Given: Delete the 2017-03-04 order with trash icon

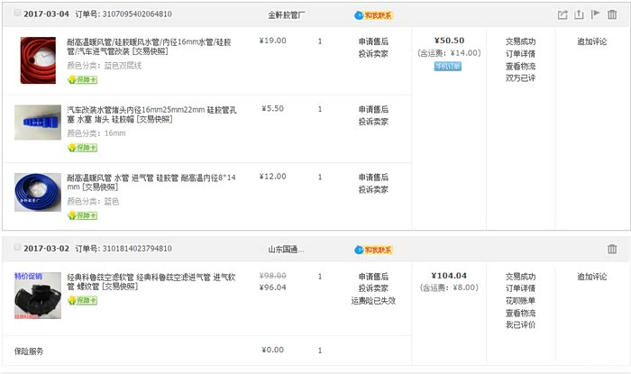Looking at the screenshot, I should (612, 14).
